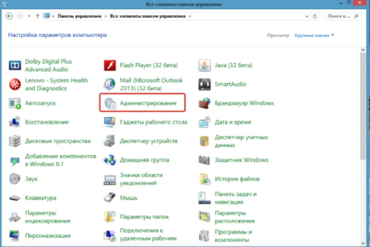The height and width of the screenshot is (247, 370).
Task: Click the Диспетчер устройств link text
Action: click(x=149, y=141)
